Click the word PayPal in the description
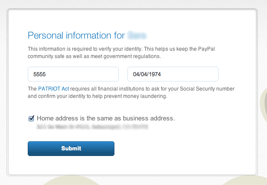The width and height of the screenshot is (267, 185). (x=206, y=49)
